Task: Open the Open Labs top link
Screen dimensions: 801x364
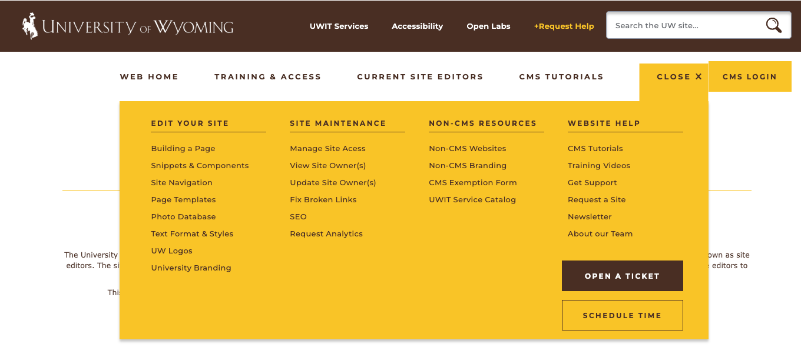Action: pos(488,26)
